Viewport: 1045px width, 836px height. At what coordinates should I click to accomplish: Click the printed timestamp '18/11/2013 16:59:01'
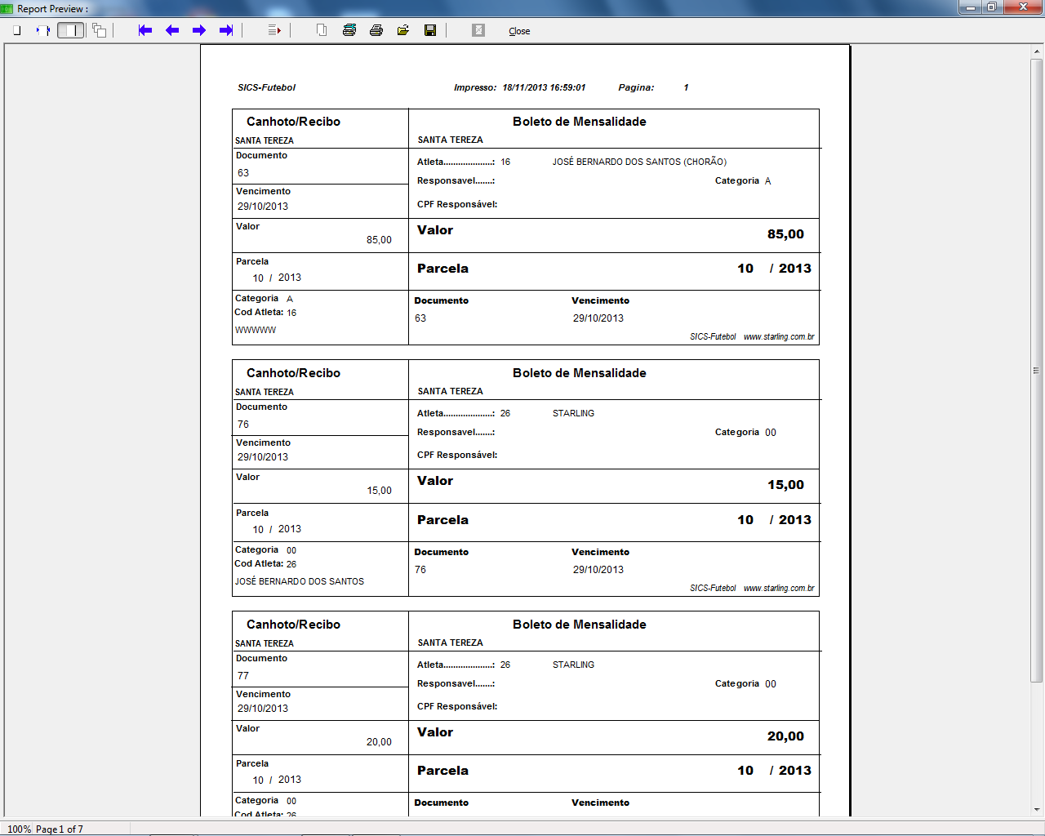point(544,87)
